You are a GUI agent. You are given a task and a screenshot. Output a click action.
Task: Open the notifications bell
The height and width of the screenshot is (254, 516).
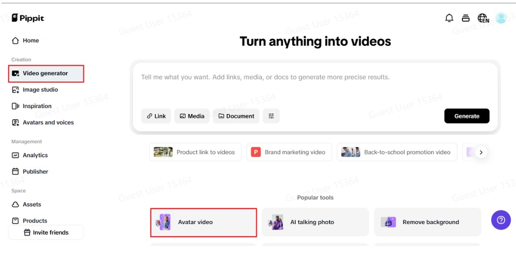click(449, 18)
